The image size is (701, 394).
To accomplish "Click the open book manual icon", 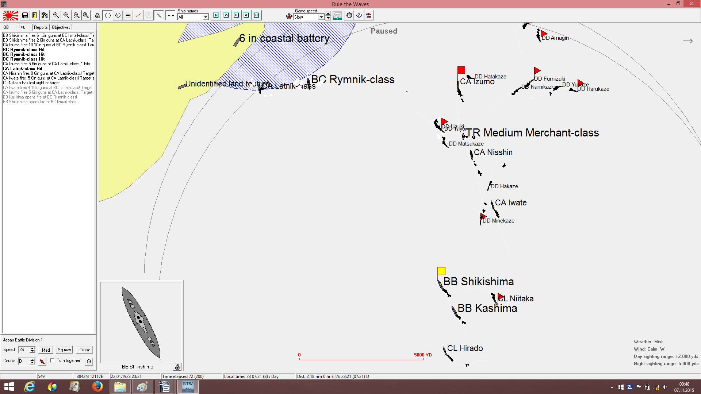I will click(x=359, y=15).
